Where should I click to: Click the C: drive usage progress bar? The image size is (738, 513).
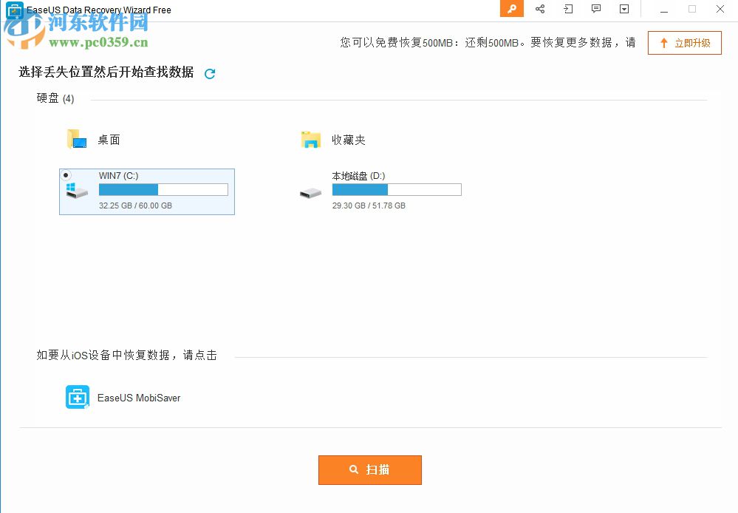pos(163,189)
